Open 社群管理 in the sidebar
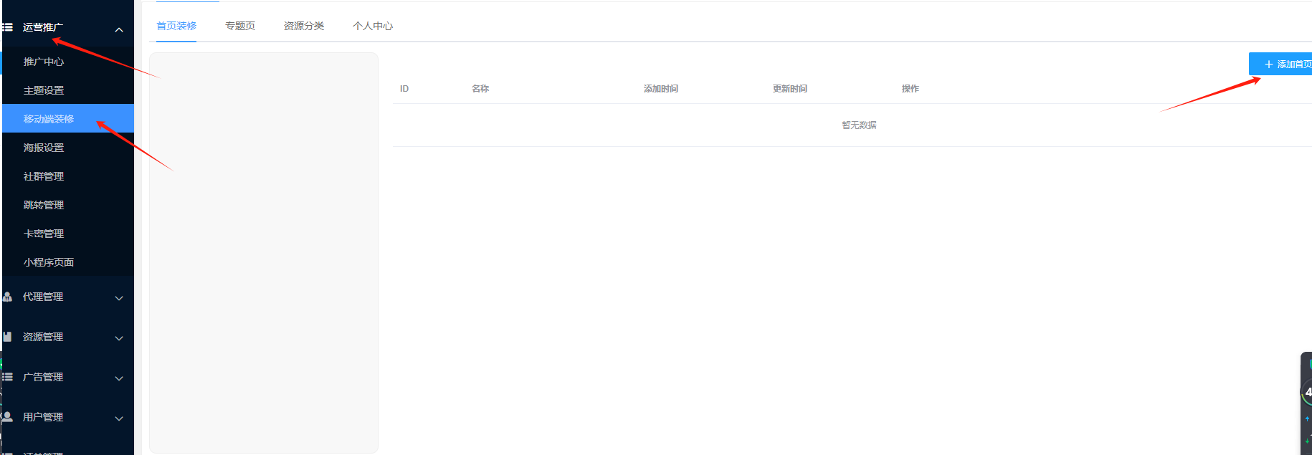The width and height of the screenshot is (1312, 455). click(68, 176)
